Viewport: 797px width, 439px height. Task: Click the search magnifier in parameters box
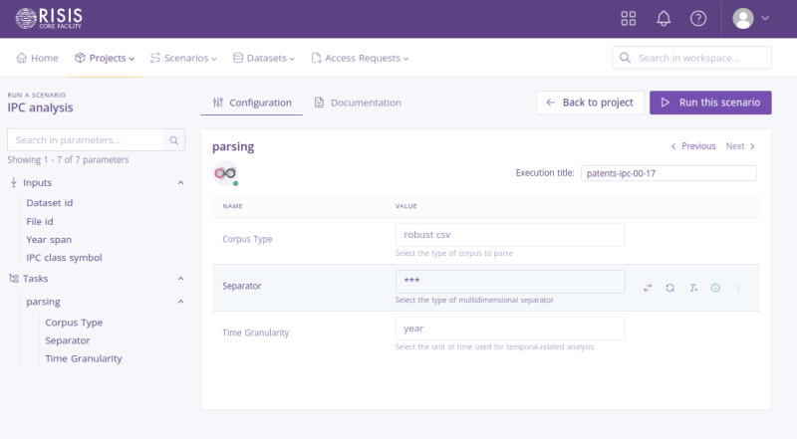point(173,140)
